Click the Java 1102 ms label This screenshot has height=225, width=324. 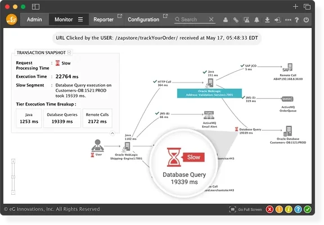[130, 137]
